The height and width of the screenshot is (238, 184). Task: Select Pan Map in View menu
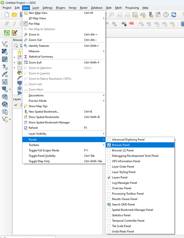coord(64,24)
